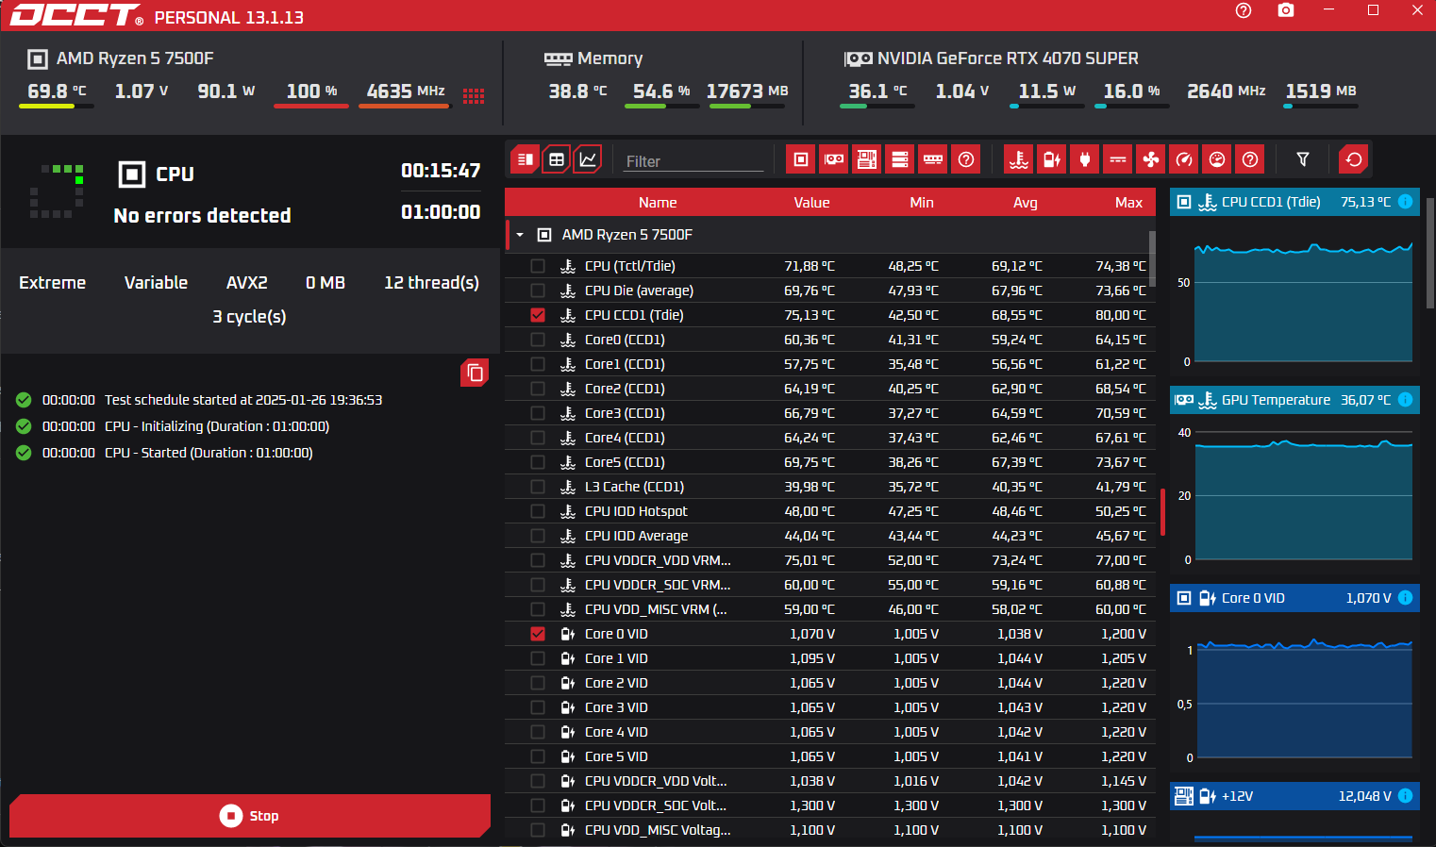Switch to the table-only view
The image size is (1436, 847).
[x=557, y=159]
